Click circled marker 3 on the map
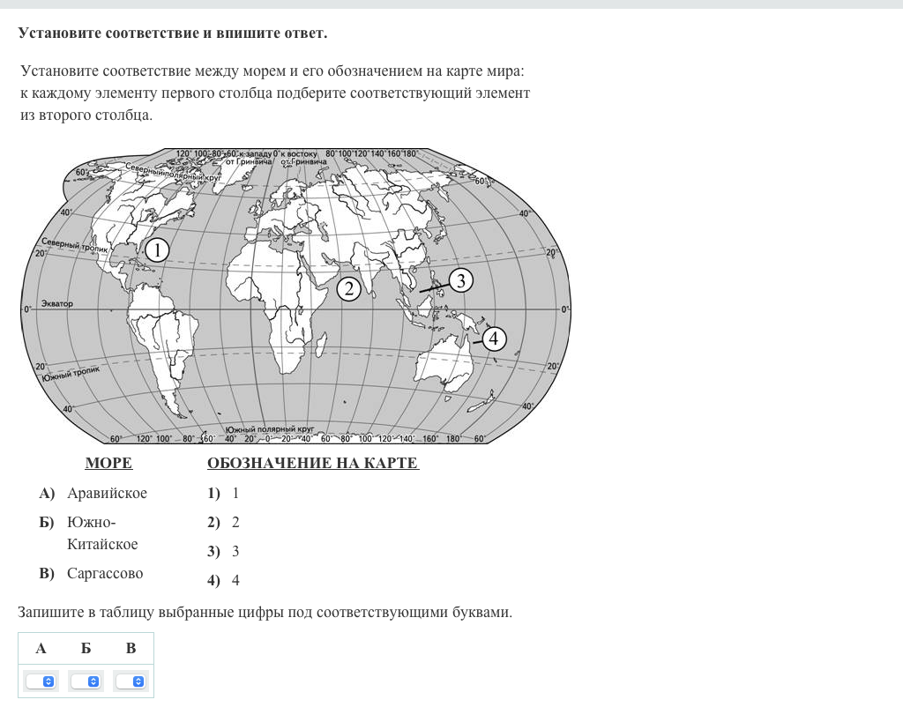 (460, 281)
